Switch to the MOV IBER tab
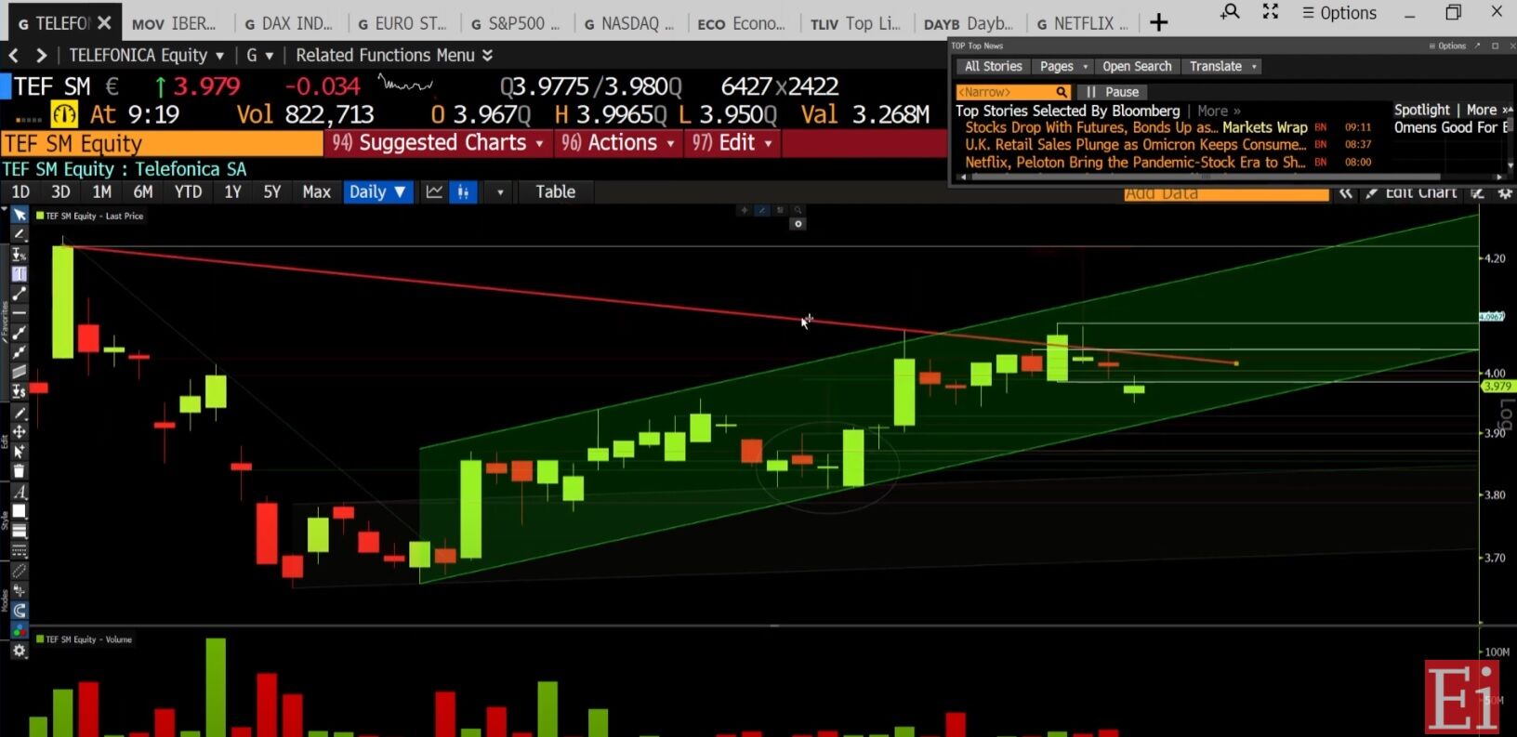 coord(174,23)
